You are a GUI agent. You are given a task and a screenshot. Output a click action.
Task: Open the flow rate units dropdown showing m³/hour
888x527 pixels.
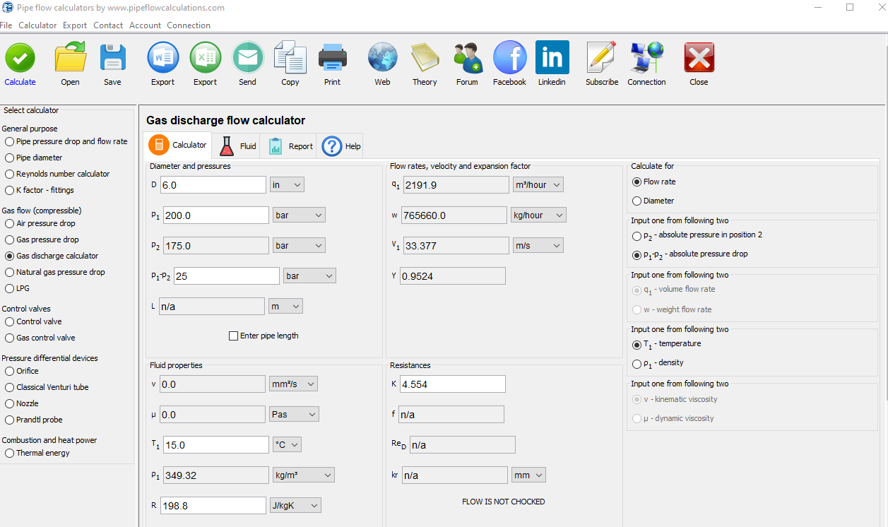coord(538,184)
